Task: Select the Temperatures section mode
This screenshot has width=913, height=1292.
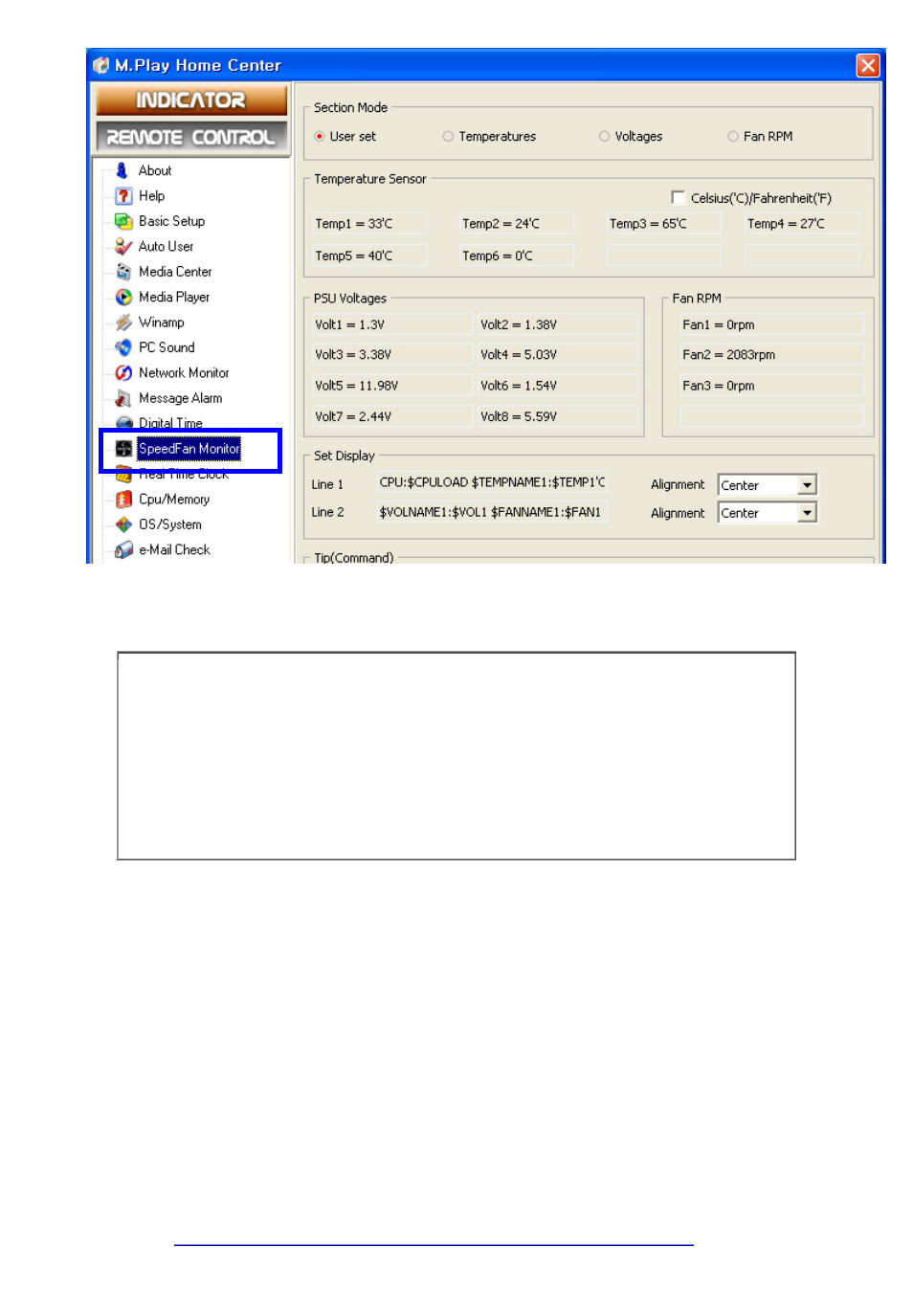Action: [x=448, y=137]
